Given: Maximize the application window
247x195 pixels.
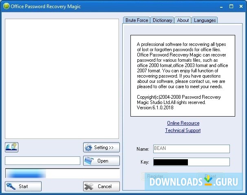Looking at the screenshot, I should (x=231, y=6).
